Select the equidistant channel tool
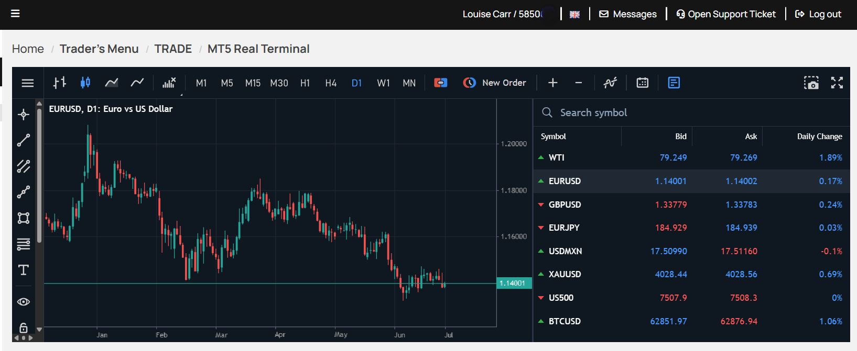The height and width of the screenshot is (351, 857). (24, 166)
